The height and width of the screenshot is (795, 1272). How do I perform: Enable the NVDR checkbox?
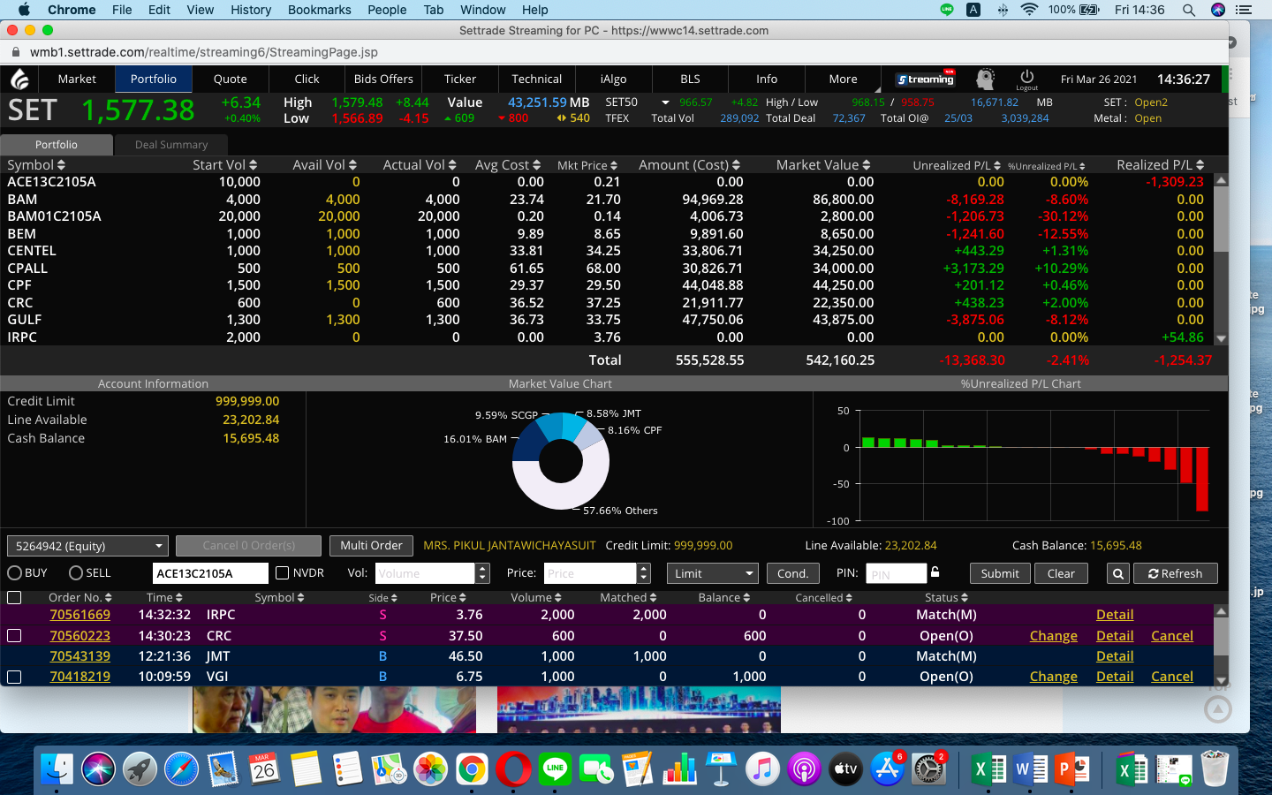283,573
